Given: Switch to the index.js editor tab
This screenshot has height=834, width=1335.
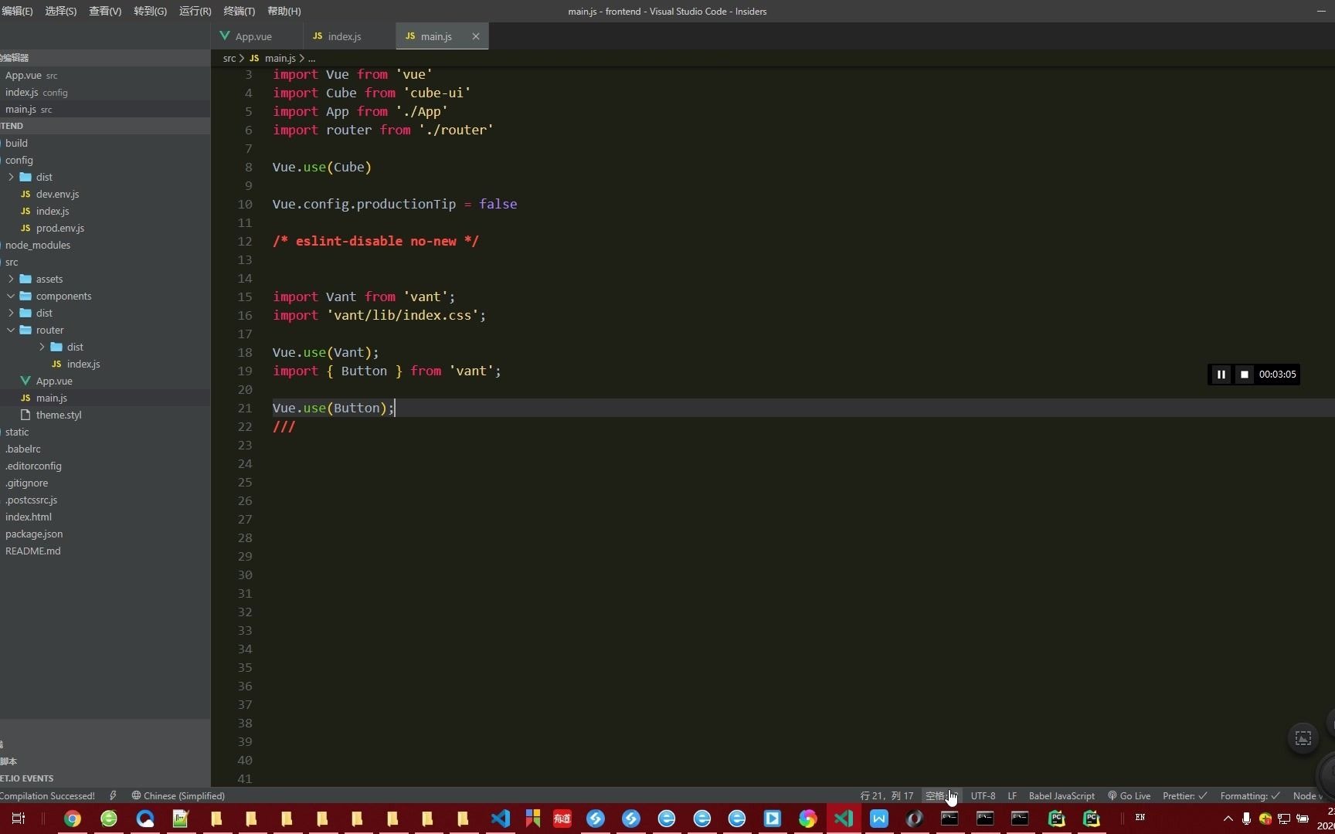Looking at the screenshot, I should tap(345, 36).
